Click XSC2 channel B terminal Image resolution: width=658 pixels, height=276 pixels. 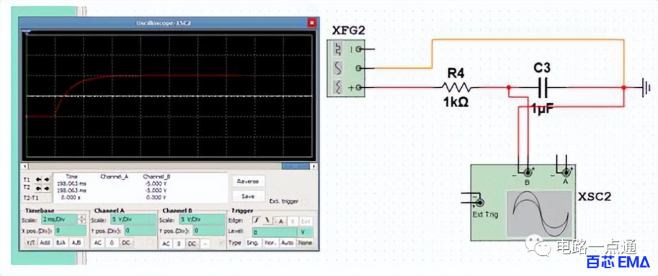click(x=528, y=172)
